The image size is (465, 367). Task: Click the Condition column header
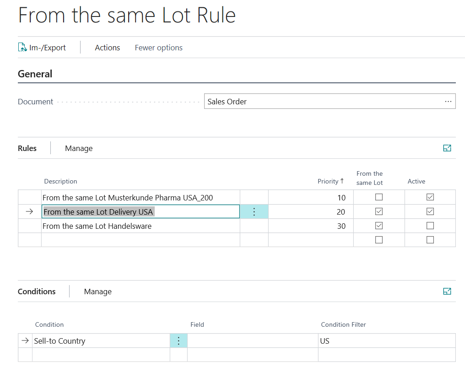click(49, 324)
